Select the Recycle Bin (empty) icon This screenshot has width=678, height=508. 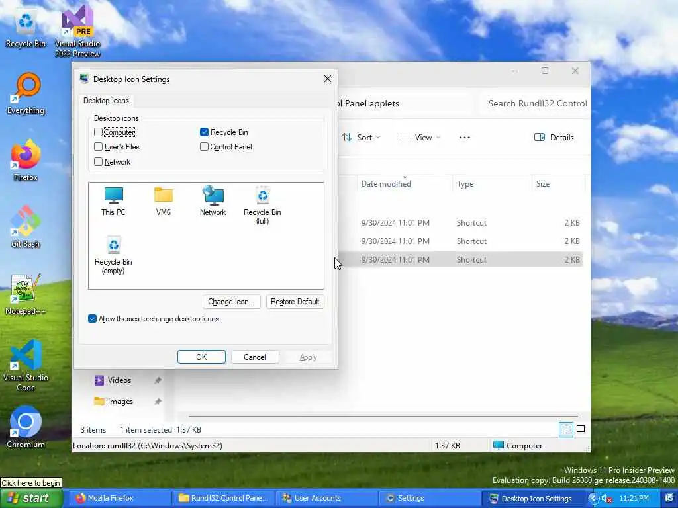113,255
